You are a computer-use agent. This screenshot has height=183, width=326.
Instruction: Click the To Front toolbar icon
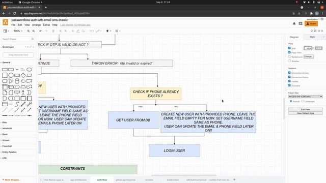(x=60, y=31)
